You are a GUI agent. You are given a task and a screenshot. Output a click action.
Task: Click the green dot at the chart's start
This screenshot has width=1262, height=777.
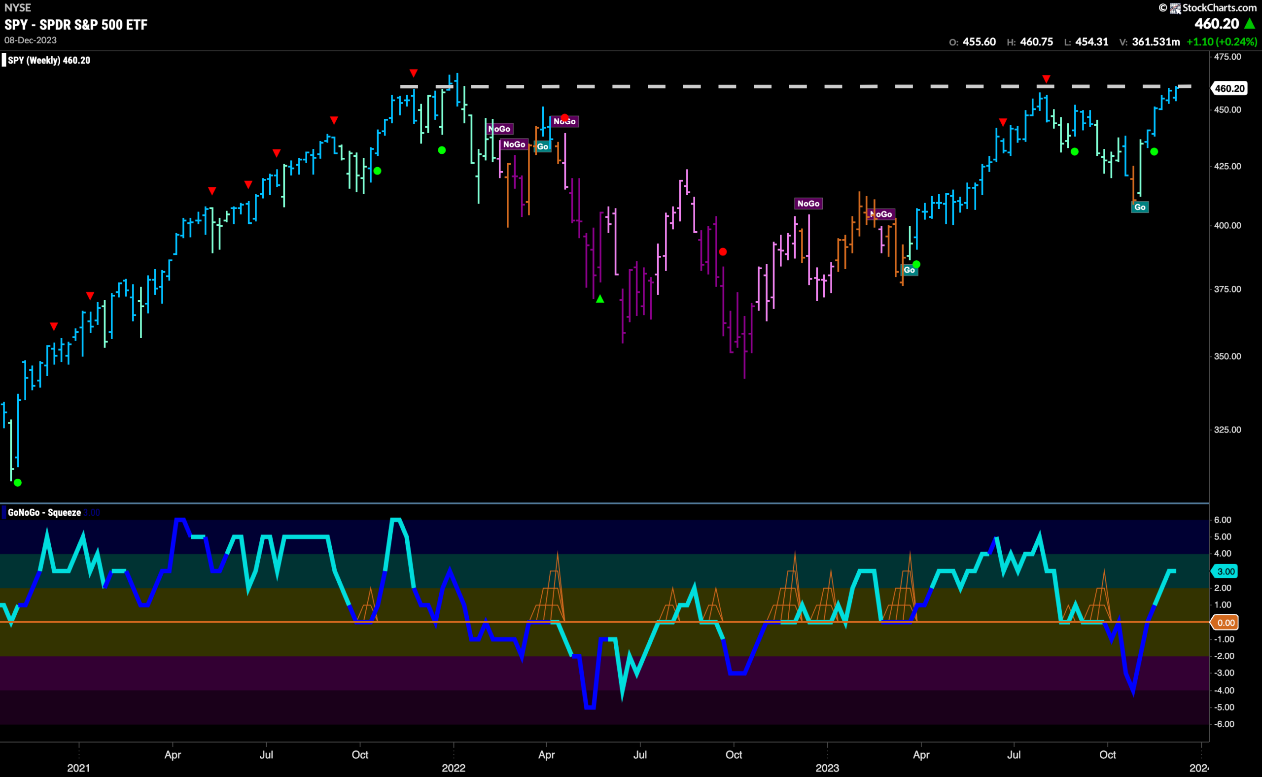18,483
